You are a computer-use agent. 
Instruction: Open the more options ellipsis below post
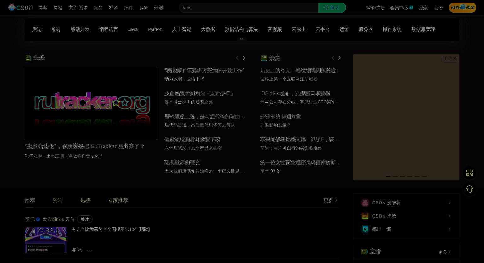tap(89, 250)
